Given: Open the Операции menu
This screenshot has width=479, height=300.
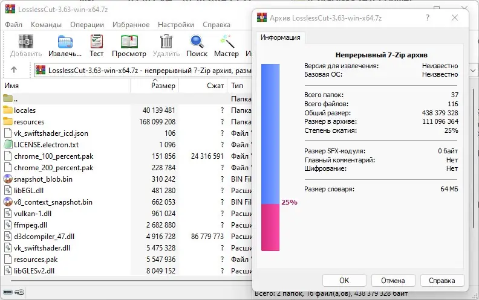Looking at the screenshot, I should point(87,25).
